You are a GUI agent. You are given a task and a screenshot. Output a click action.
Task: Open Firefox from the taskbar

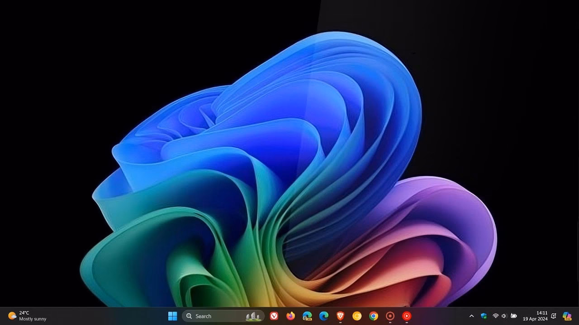pos(290,316)
